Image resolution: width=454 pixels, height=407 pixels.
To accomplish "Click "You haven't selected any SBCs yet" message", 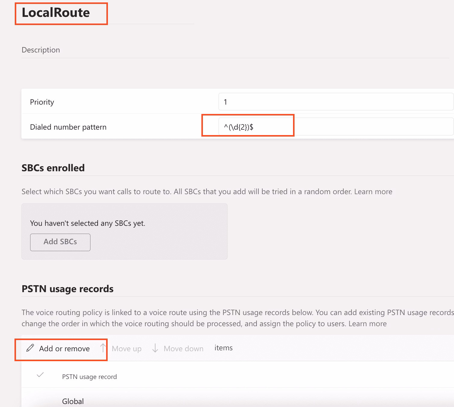I will [x=88, y=223].
